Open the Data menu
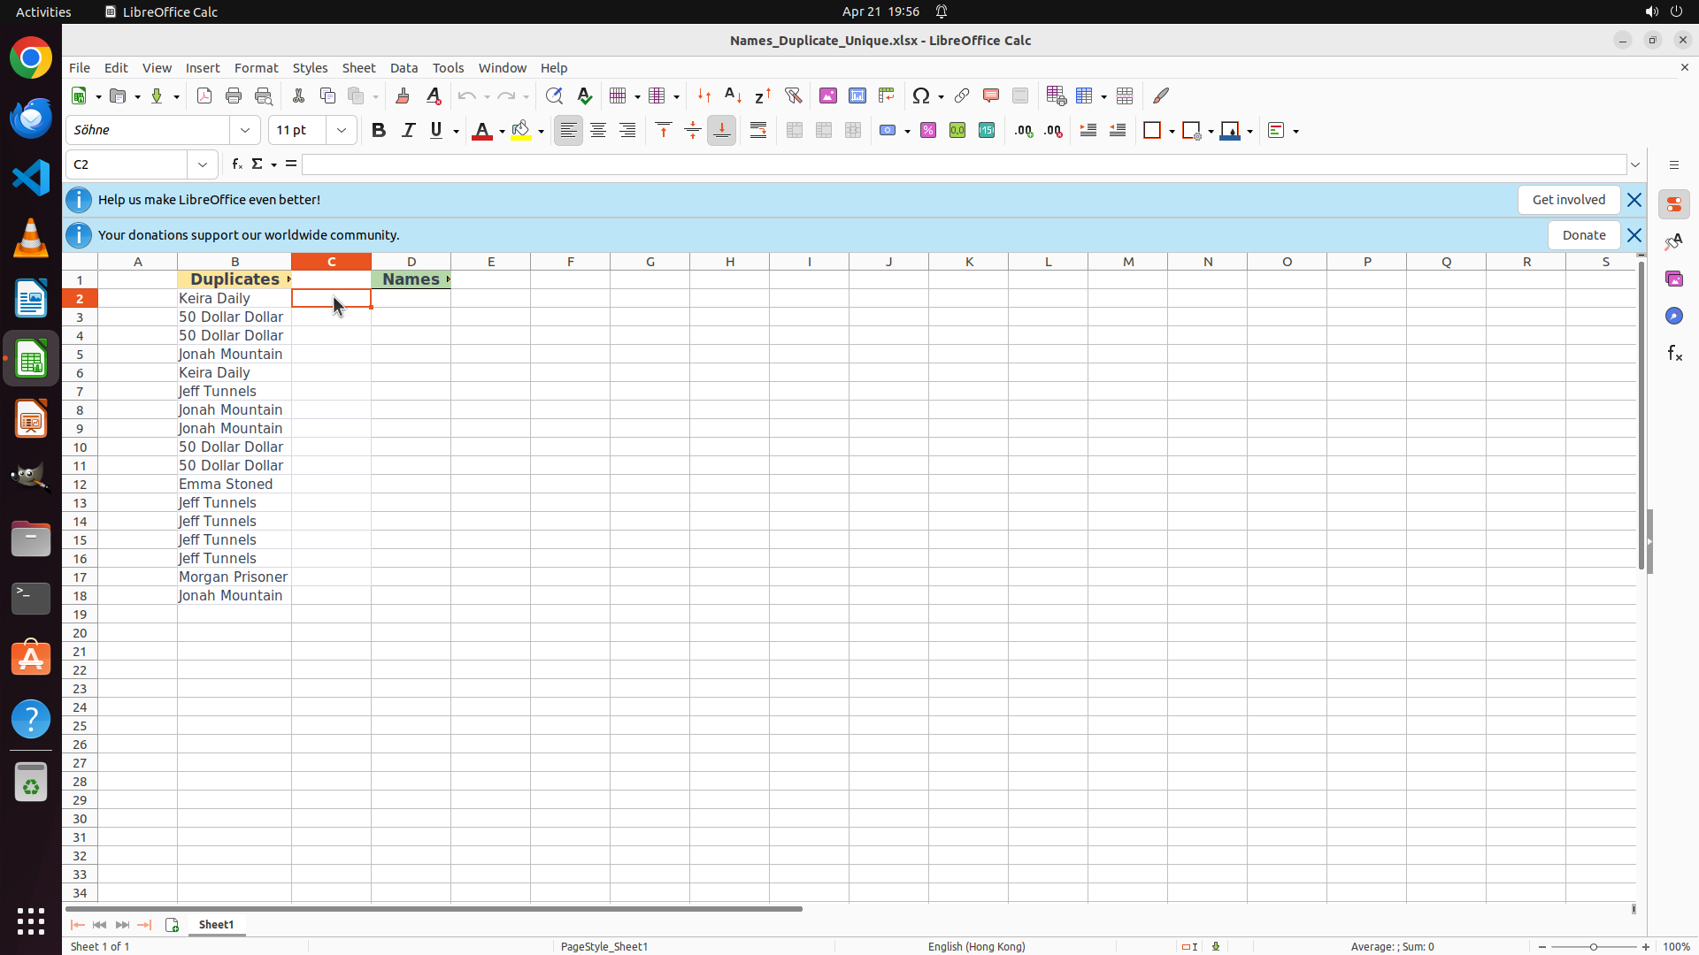 click(x=404, y=68)
